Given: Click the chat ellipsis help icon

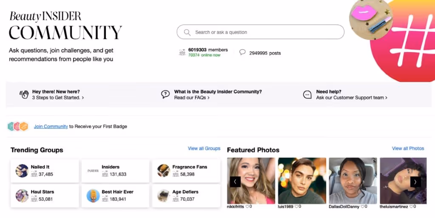Looking at the screenshot, I should click(x=307, y=94).
